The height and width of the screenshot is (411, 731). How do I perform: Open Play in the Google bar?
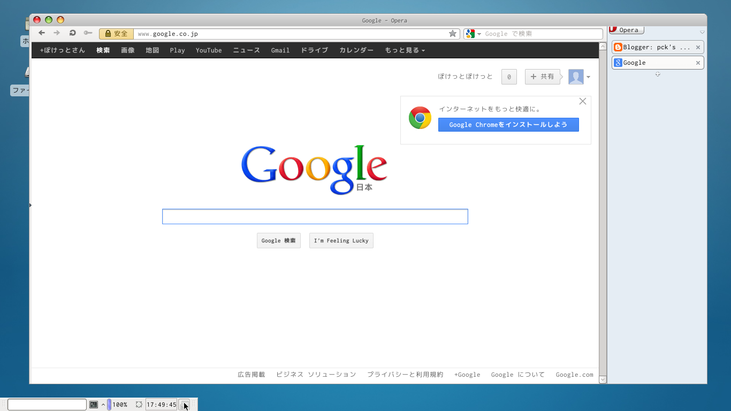[177, 50]
